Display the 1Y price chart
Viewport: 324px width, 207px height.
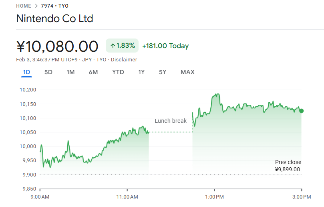click(141, 72)
